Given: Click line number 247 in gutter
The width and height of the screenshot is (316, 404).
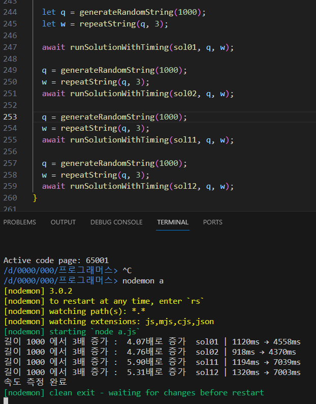Looking at the screenshot, I should coord(10,47).
